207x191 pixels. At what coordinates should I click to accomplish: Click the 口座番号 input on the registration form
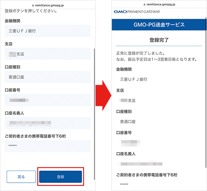click(48, 100)
